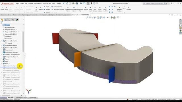Launch Auto Surface

point(95,9)
